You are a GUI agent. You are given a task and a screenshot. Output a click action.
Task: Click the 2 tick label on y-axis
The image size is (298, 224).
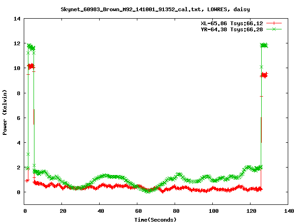tap(19, 167)
